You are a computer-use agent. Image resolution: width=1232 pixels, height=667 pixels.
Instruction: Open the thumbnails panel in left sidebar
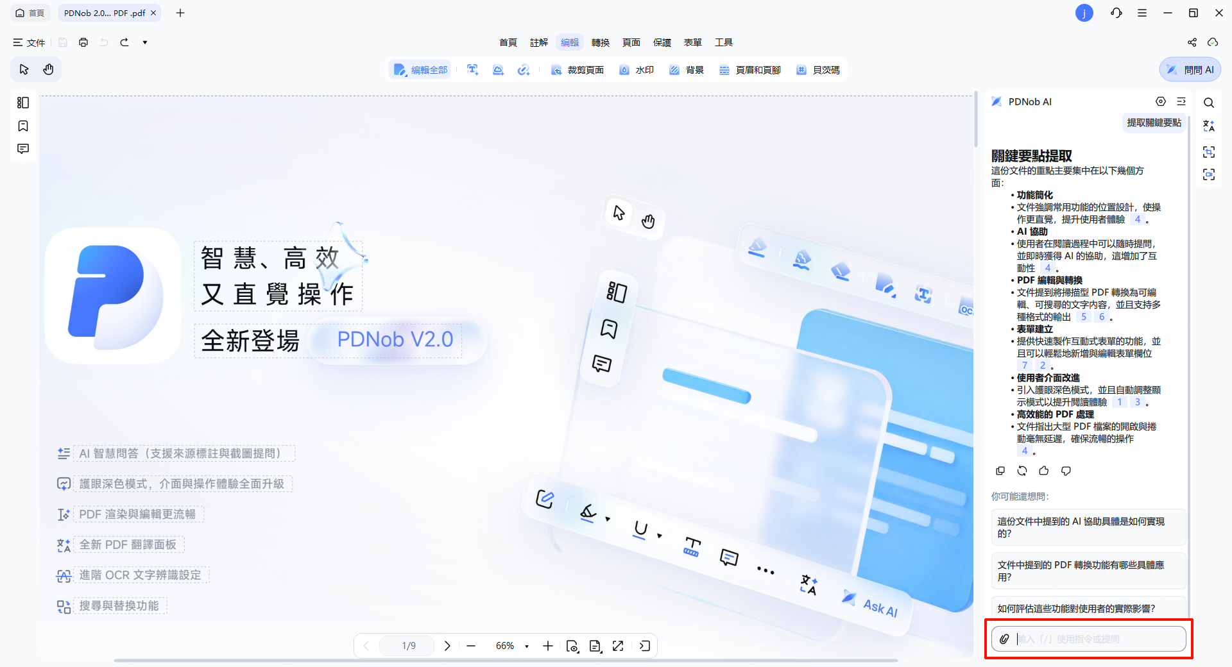coord(23,103)
